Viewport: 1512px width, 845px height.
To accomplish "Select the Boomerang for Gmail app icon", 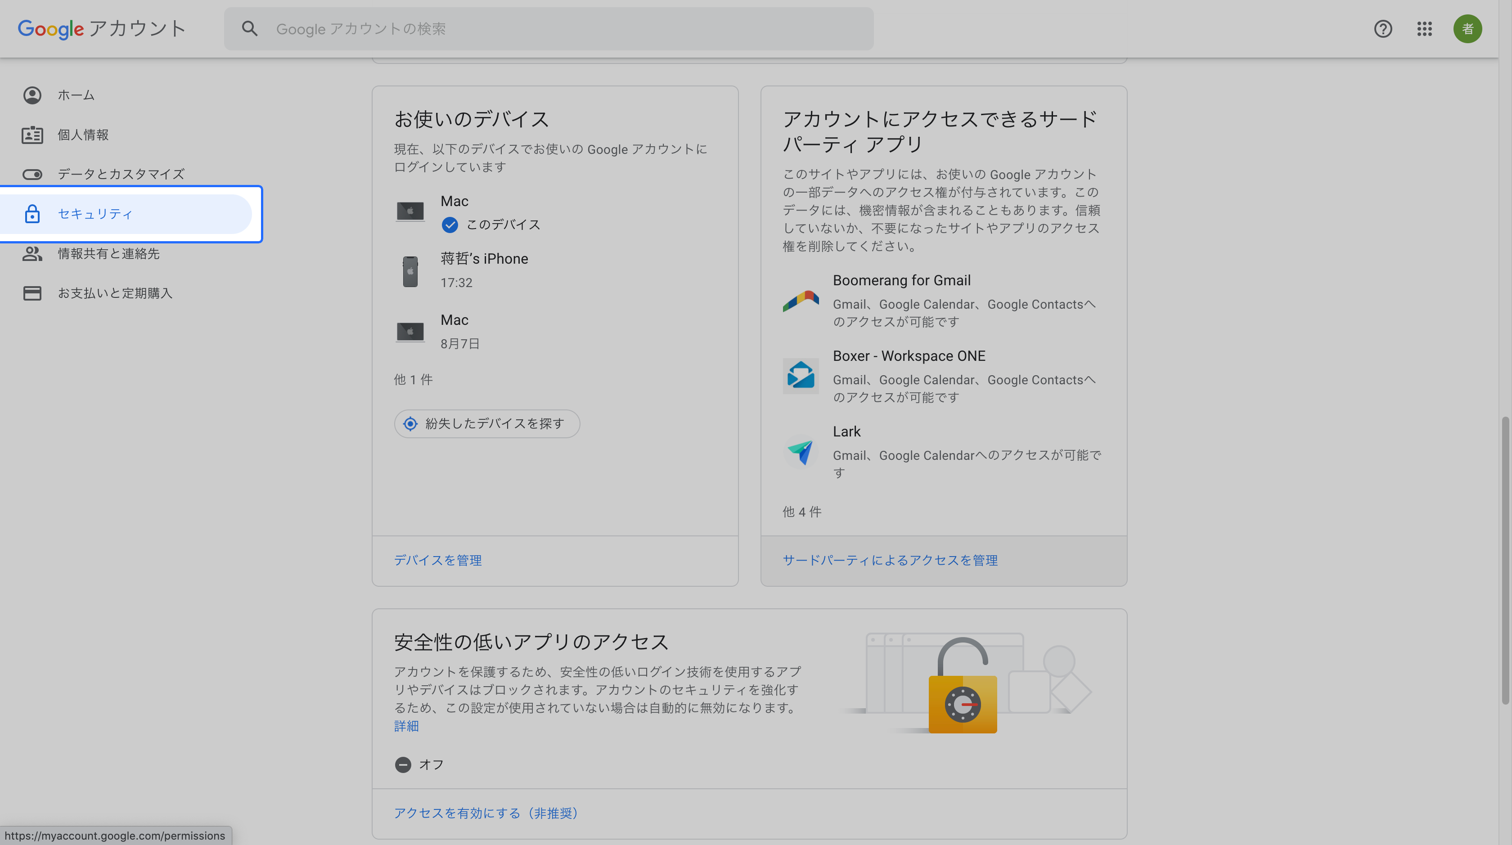I will coord(801,301).
